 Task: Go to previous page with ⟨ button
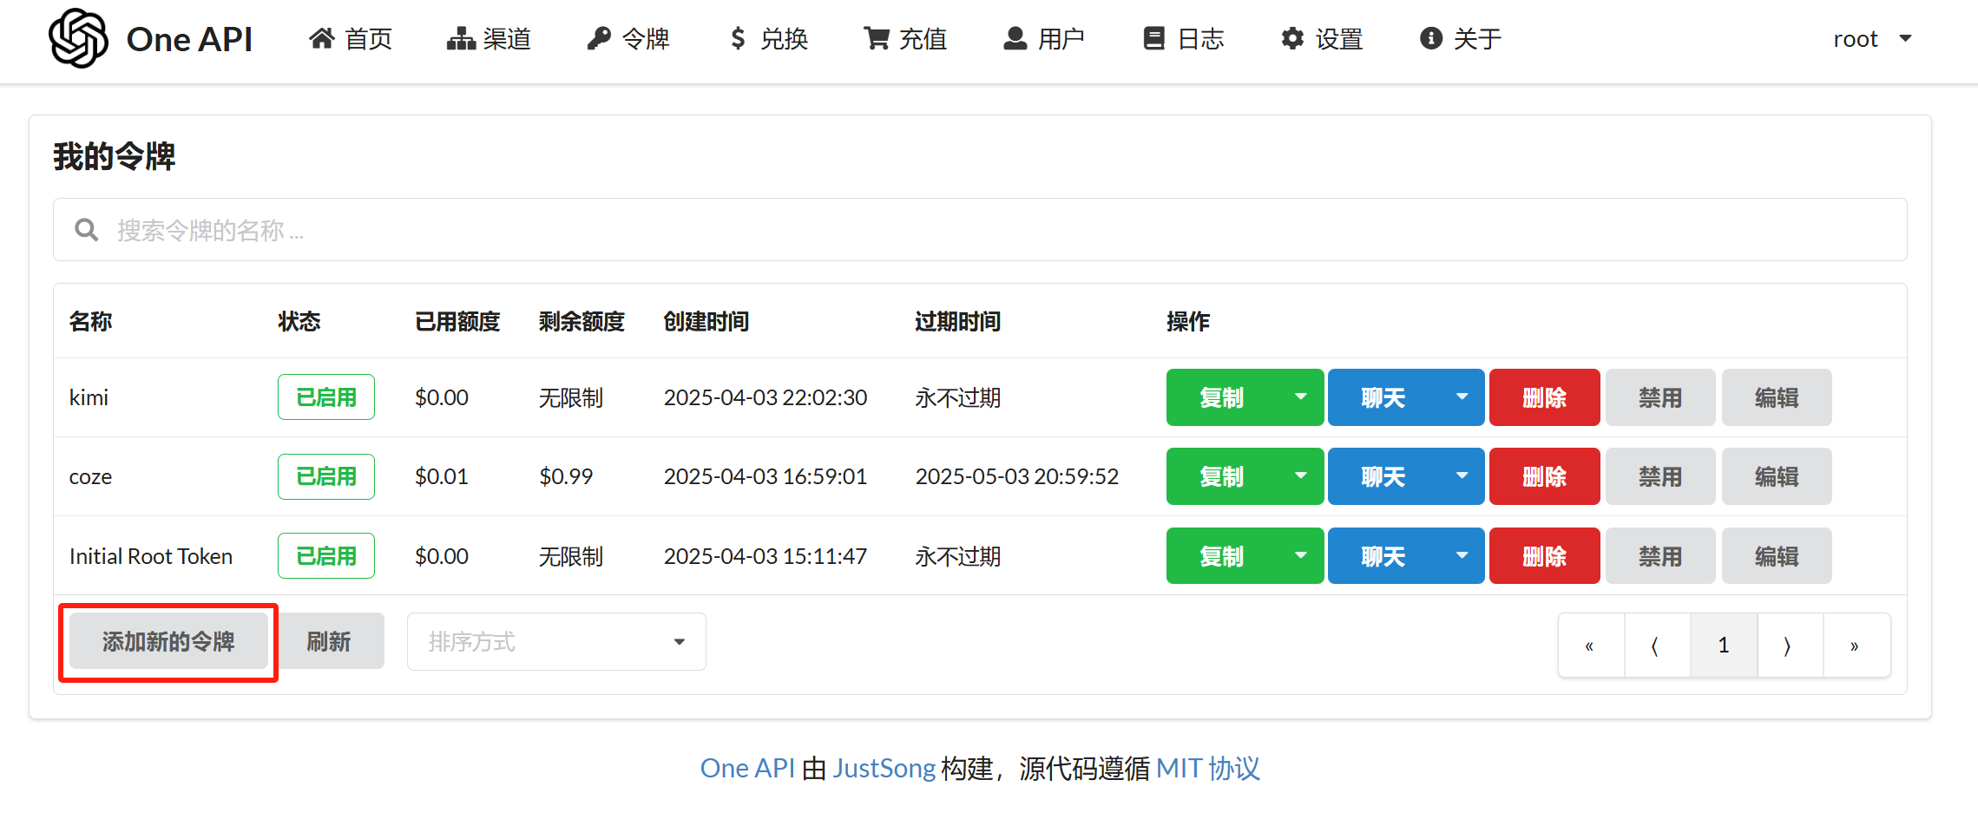pos(1657,645)
